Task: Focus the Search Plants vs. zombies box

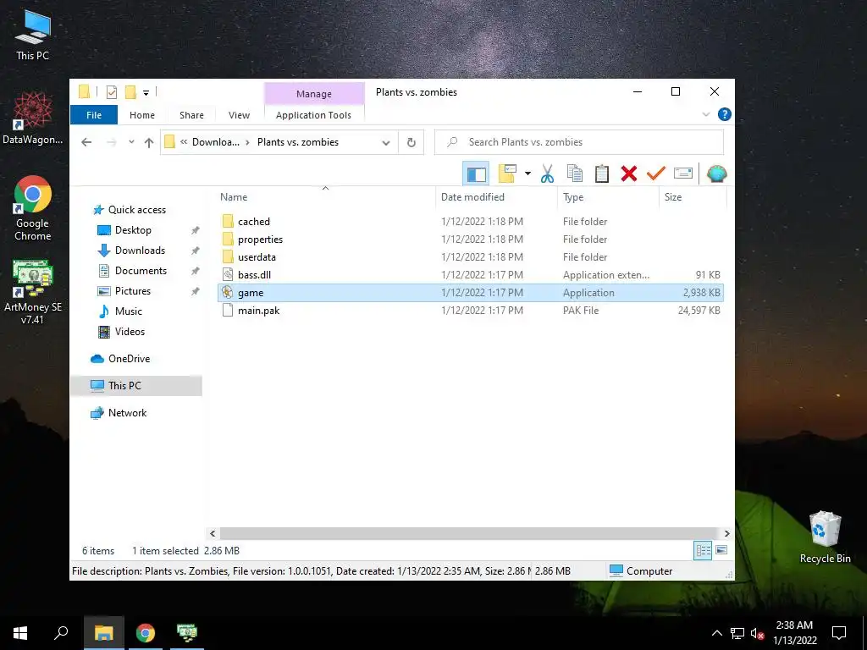Action: point(579,142)
